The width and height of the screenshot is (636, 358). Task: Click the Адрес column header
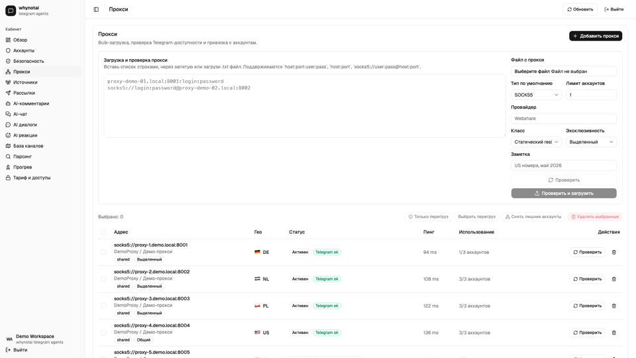121,232
